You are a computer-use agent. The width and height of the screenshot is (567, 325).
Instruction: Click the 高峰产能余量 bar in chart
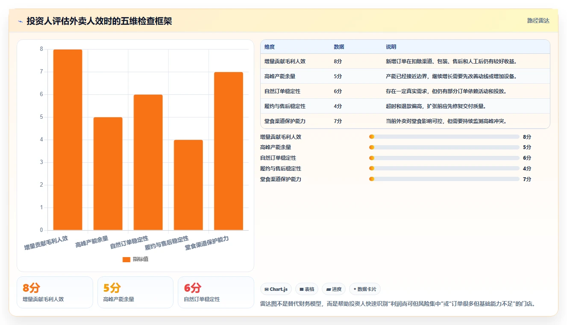(x=108, y=174)
